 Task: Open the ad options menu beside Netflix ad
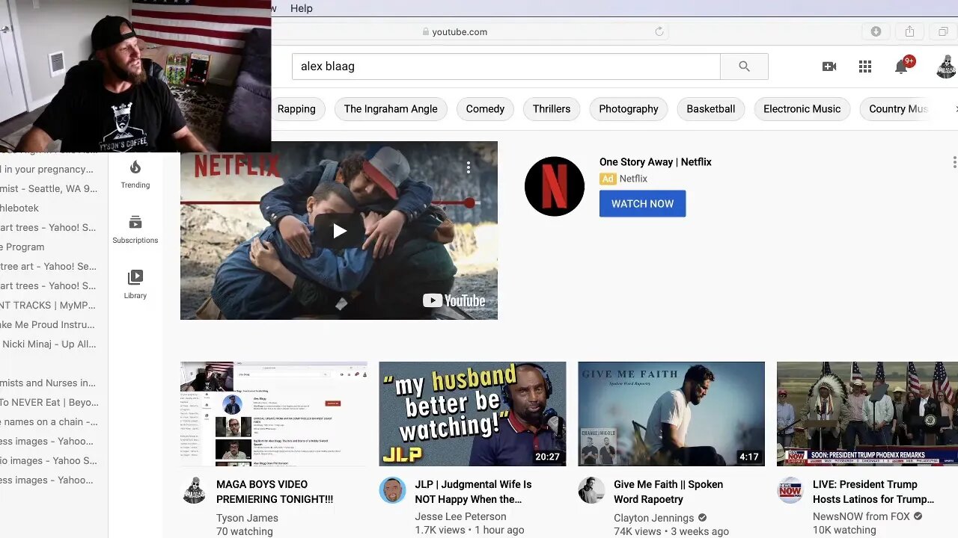click(x=954, y=162)
